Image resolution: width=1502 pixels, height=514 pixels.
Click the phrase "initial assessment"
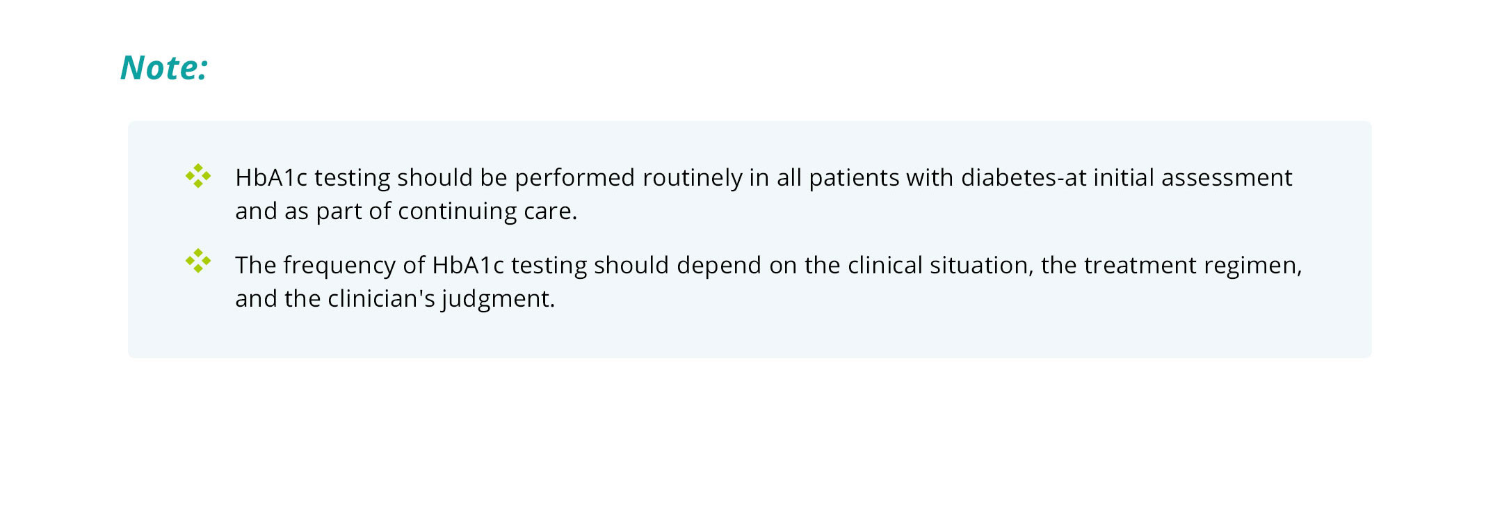pos(1193,178)
